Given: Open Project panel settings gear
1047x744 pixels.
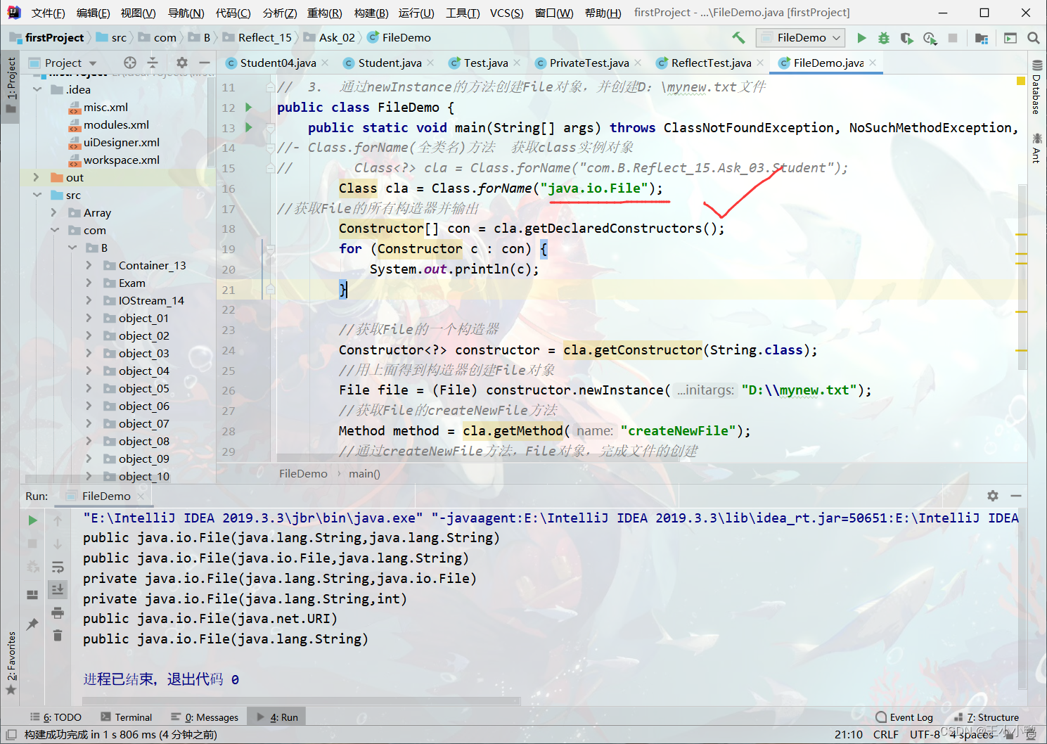Looking at the screenshot, I should pyautogui.click(x=182, y=63).
